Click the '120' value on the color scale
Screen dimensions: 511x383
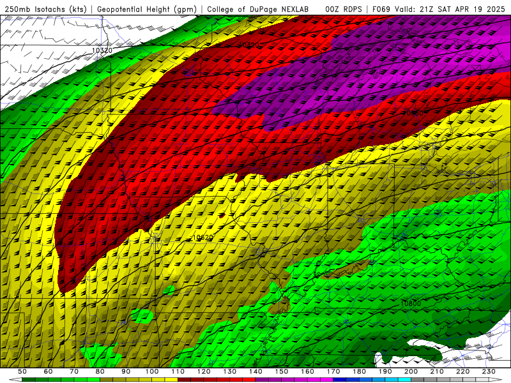(204, 372)
